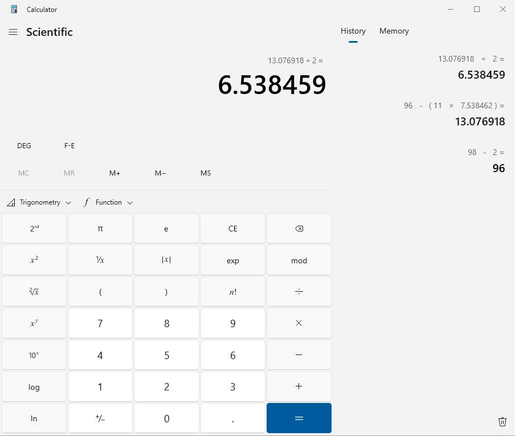Viewport: 515px width, 436px height.
Task: Open the hamburger navigation menu
Action: coord(13,32)
